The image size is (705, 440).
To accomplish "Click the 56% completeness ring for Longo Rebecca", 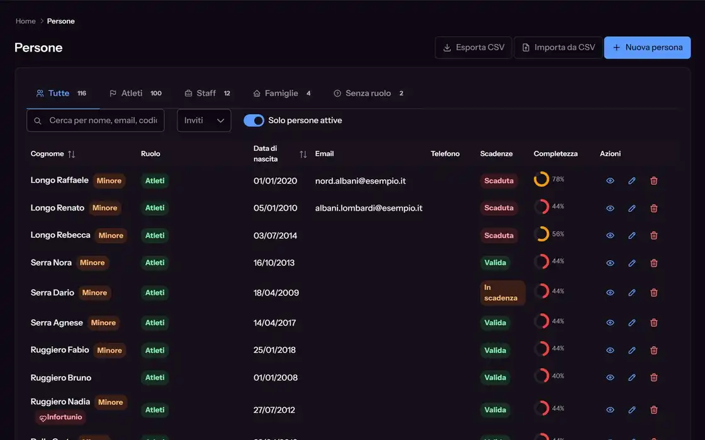I will click(x=541, y=234).
